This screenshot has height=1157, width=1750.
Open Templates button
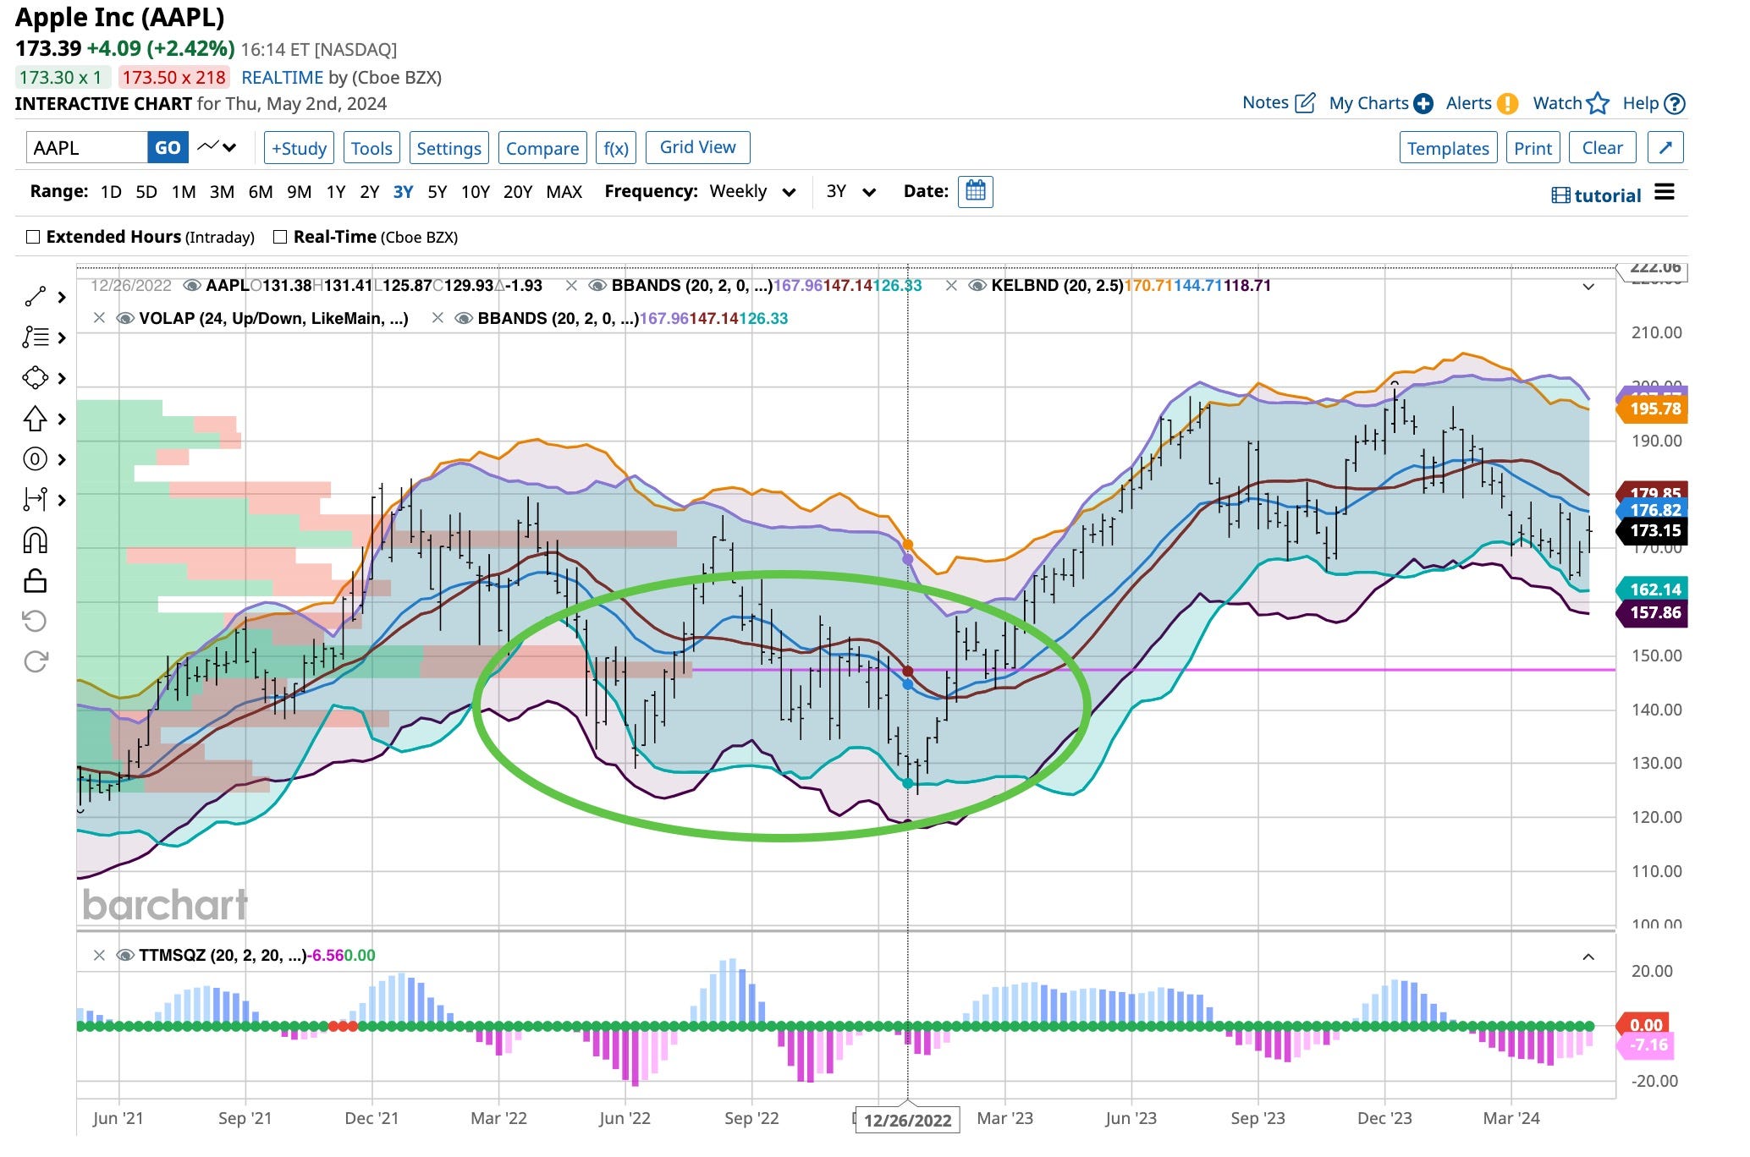click(1448, 148)
